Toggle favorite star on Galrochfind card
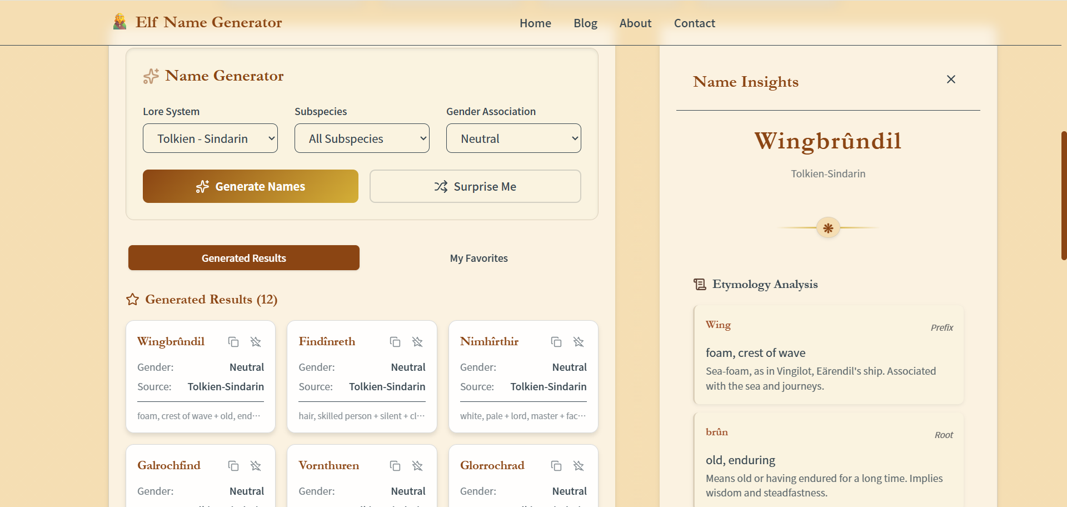The width and height of the screenshot is (1067, 507). tap(256, 466)
